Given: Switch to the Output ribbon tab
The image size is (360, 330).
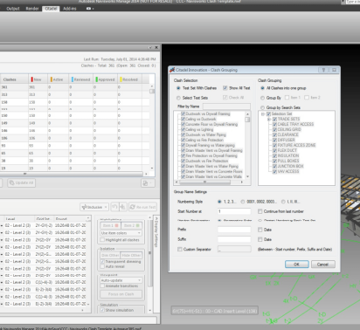Looking at the screenshot, I should 13,9.
